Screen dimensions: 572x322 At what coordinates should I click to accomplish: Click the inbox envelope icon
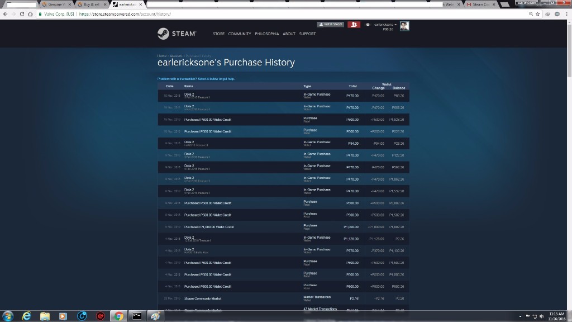368,25
